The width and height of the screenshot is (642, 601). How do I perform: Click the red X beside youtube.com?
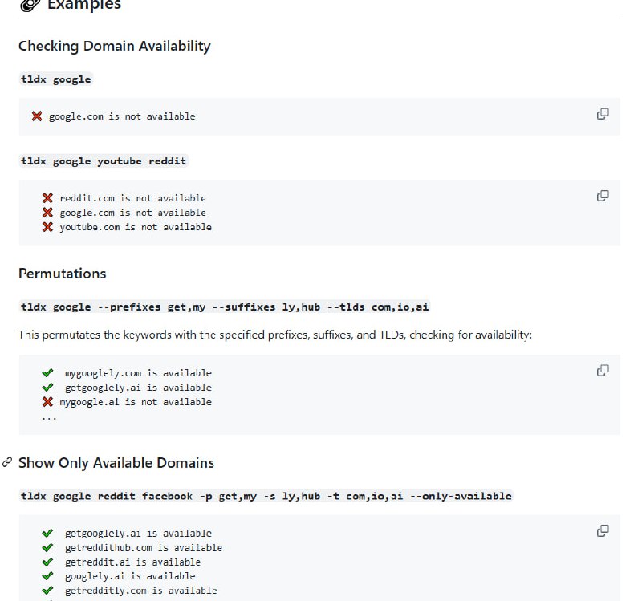tap(47, 227)
